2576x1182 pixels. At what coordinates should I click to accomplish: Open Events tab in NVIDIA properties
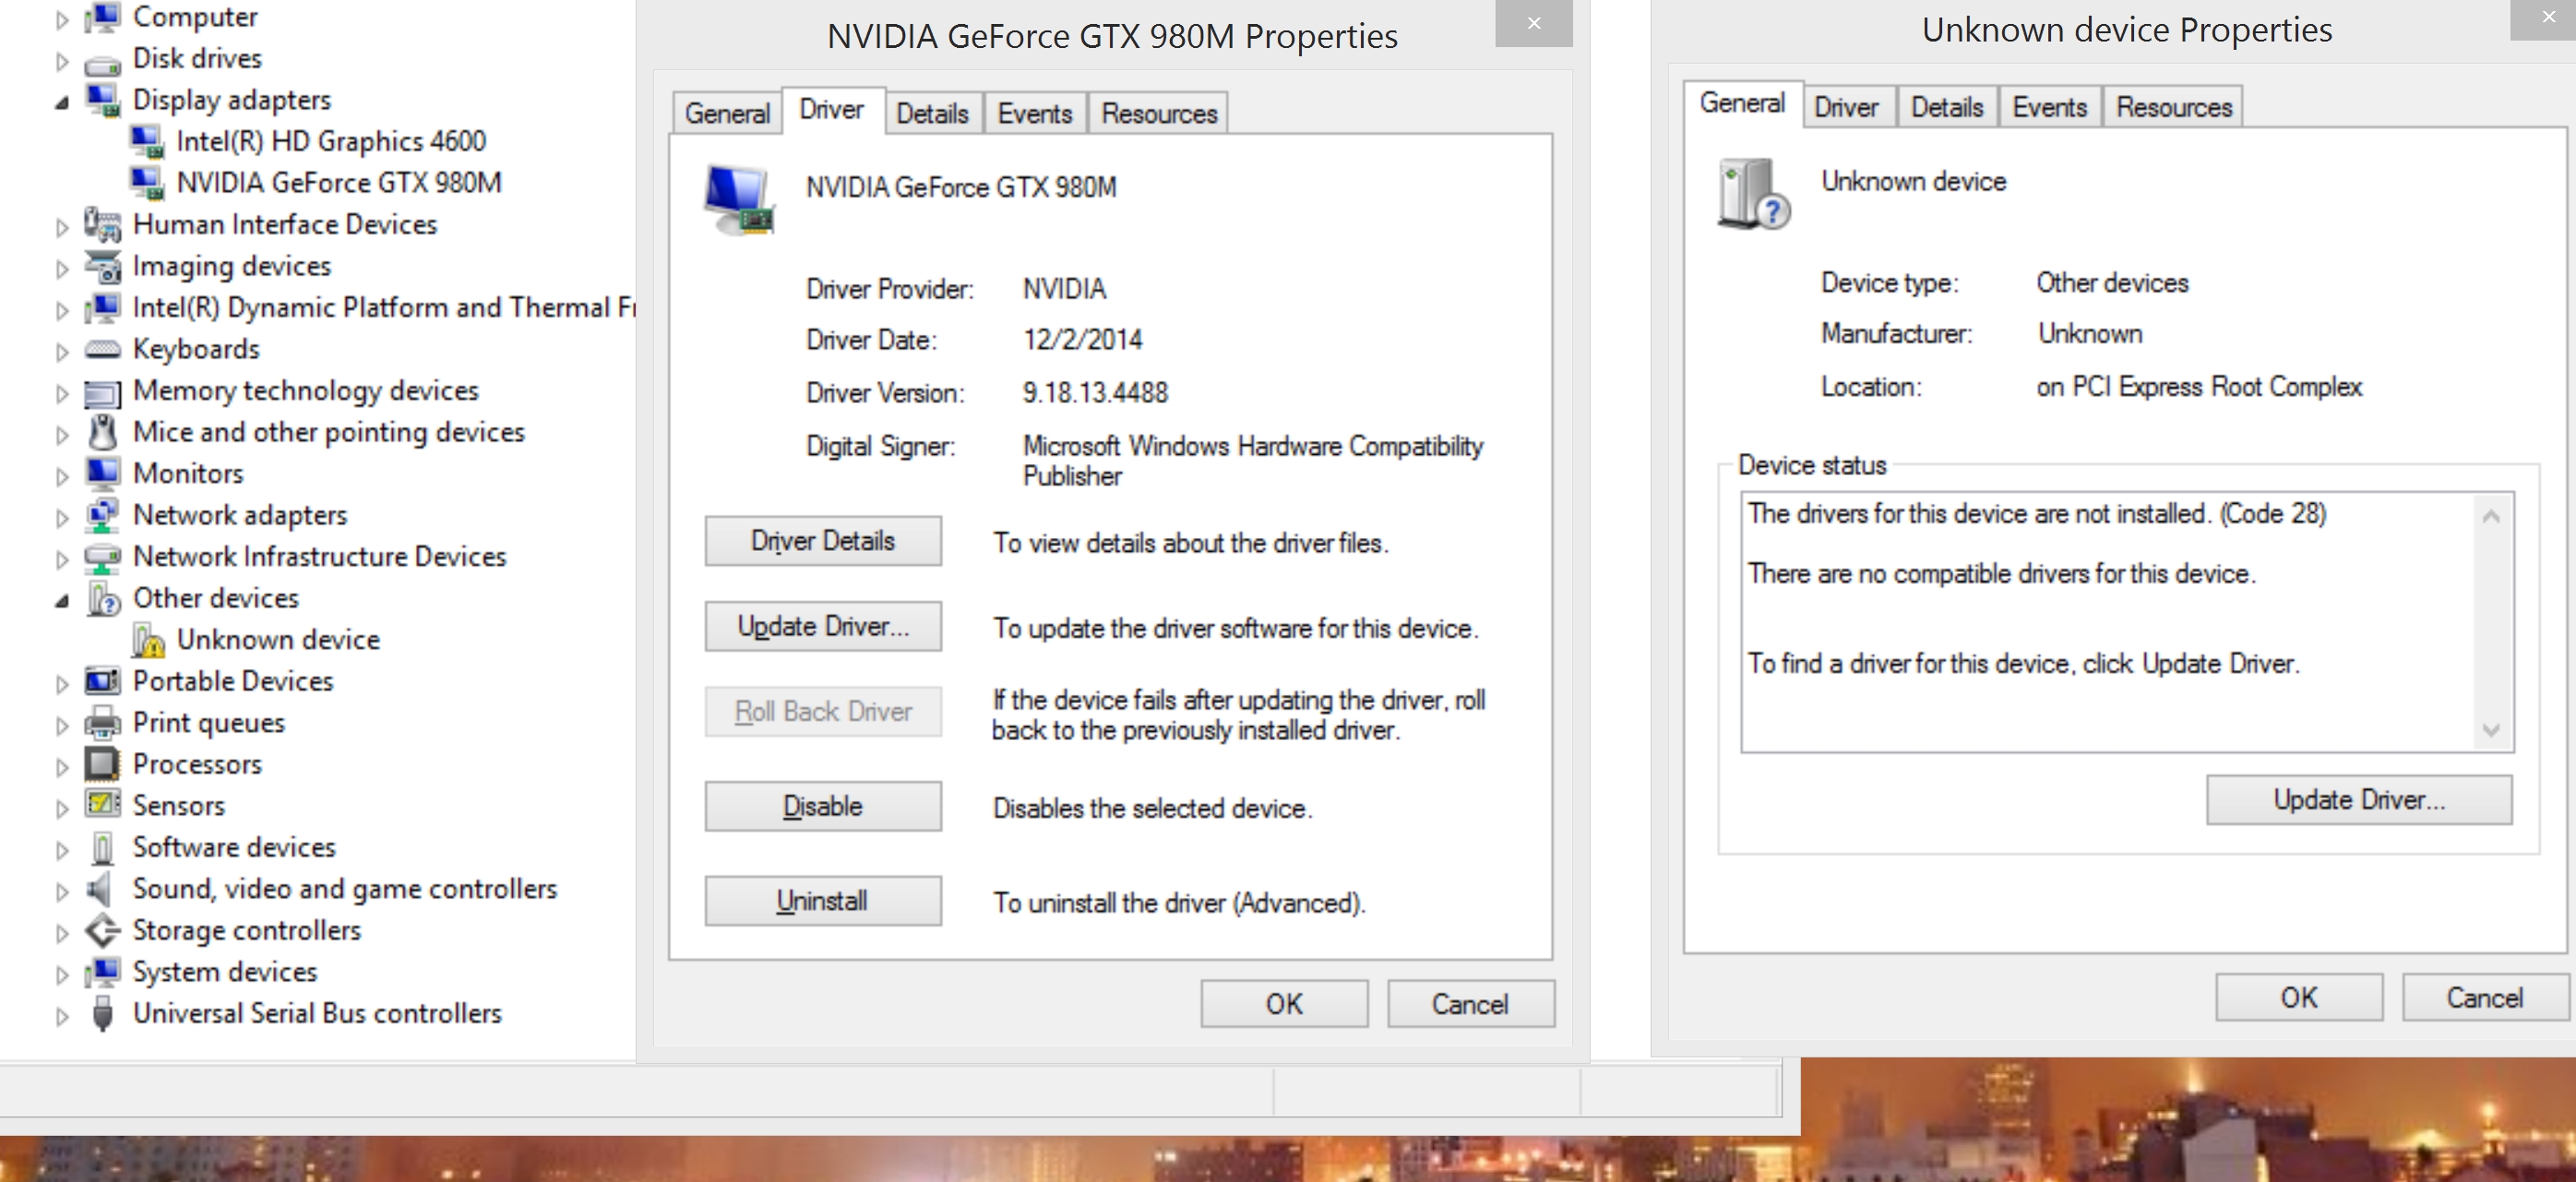[x=1034, y=114]
